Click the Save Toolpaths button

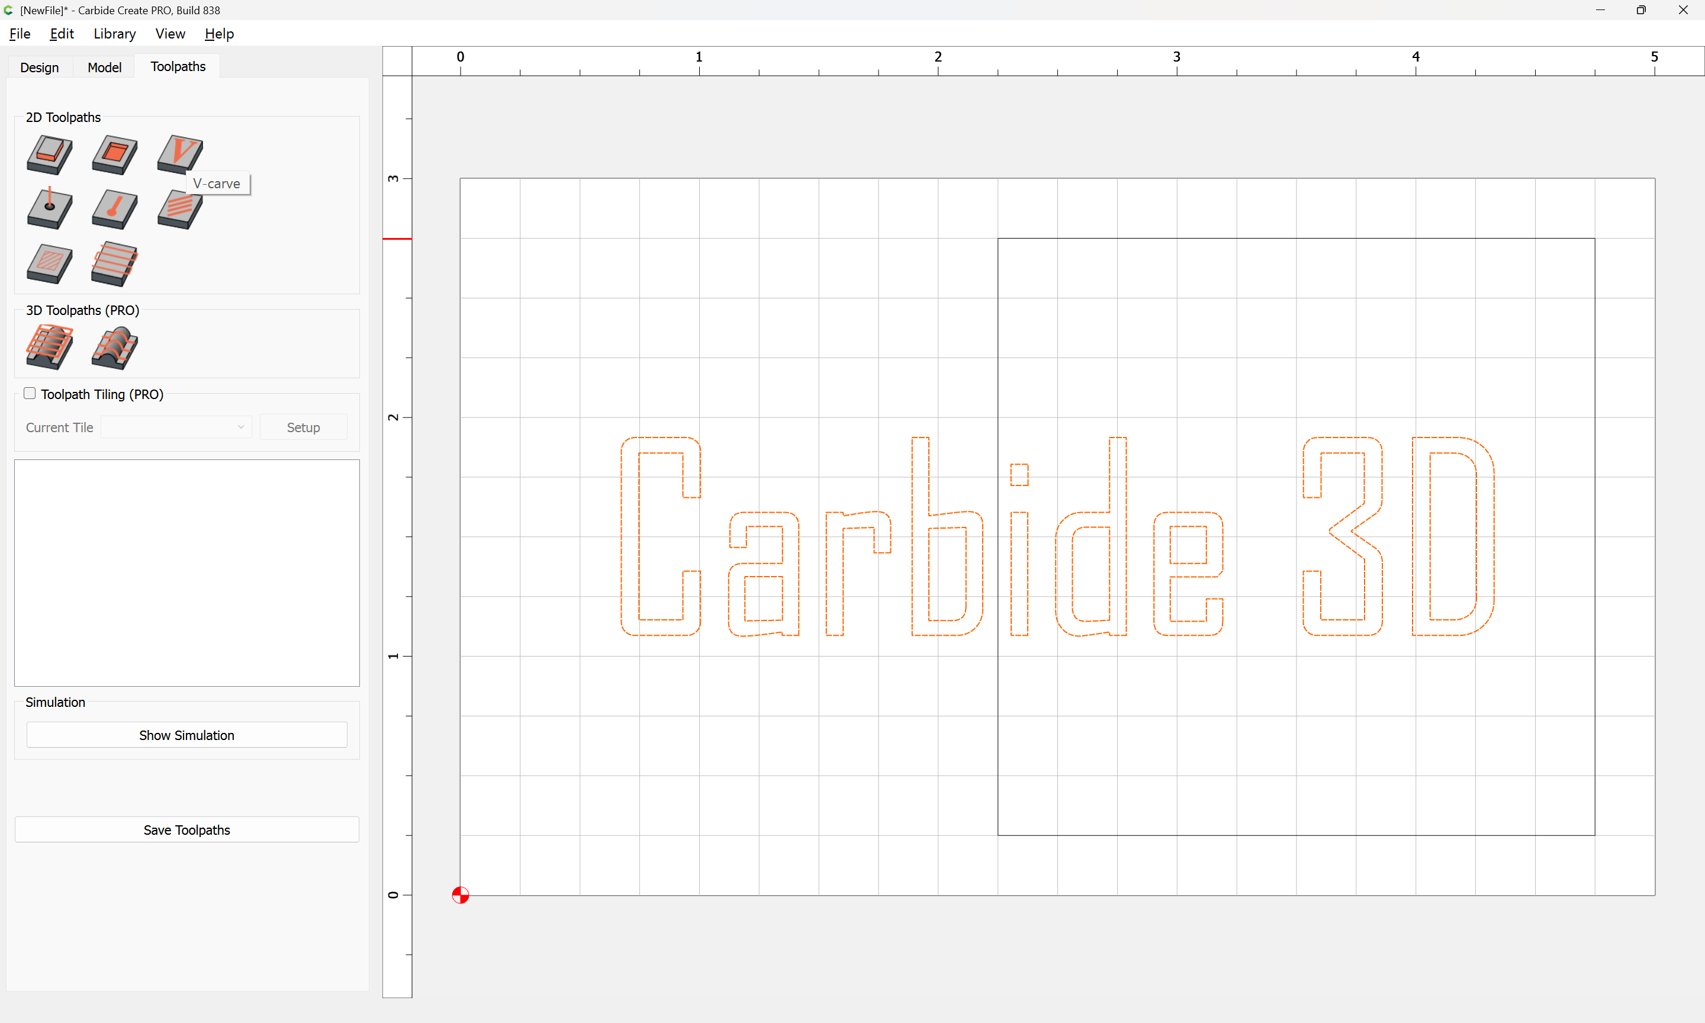[x=186, y=830]
